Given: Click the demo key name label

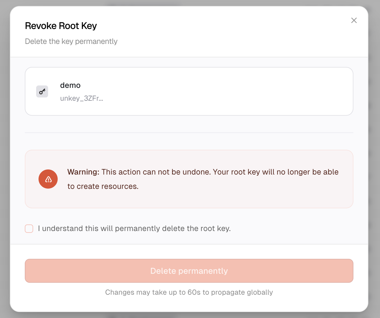Looking at the screenshot, I should click(x=70, y=85).
